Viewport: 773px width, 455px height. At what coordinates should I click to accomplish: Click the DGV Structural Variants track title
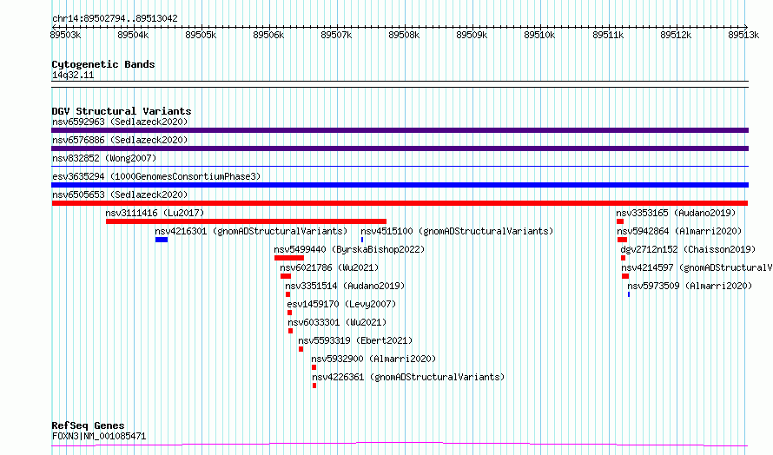click(122, 111)
